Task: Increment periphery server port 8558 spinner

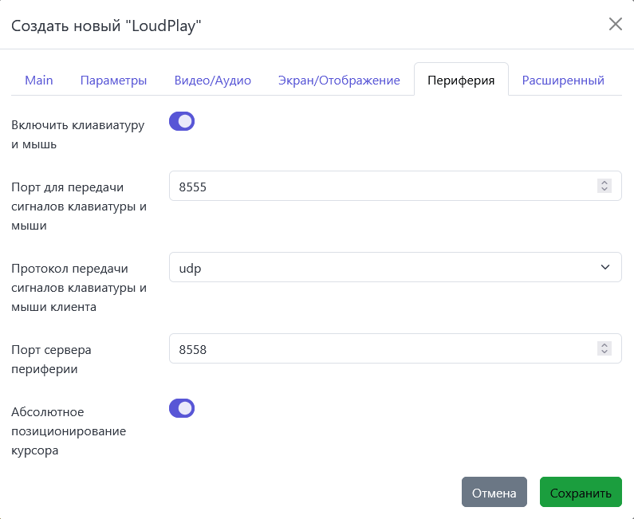Action: 604,345
